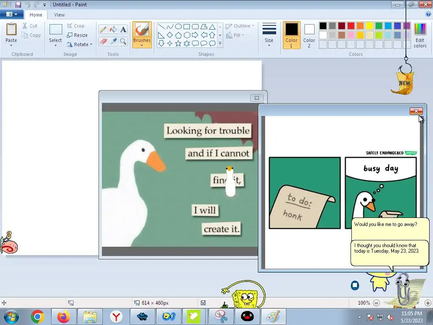Image resolution: width=433 pixels, height=325 pixels.
Task: Select the Fill with color bucket tool
Action: pyautogui.click(x=113, y=29)
